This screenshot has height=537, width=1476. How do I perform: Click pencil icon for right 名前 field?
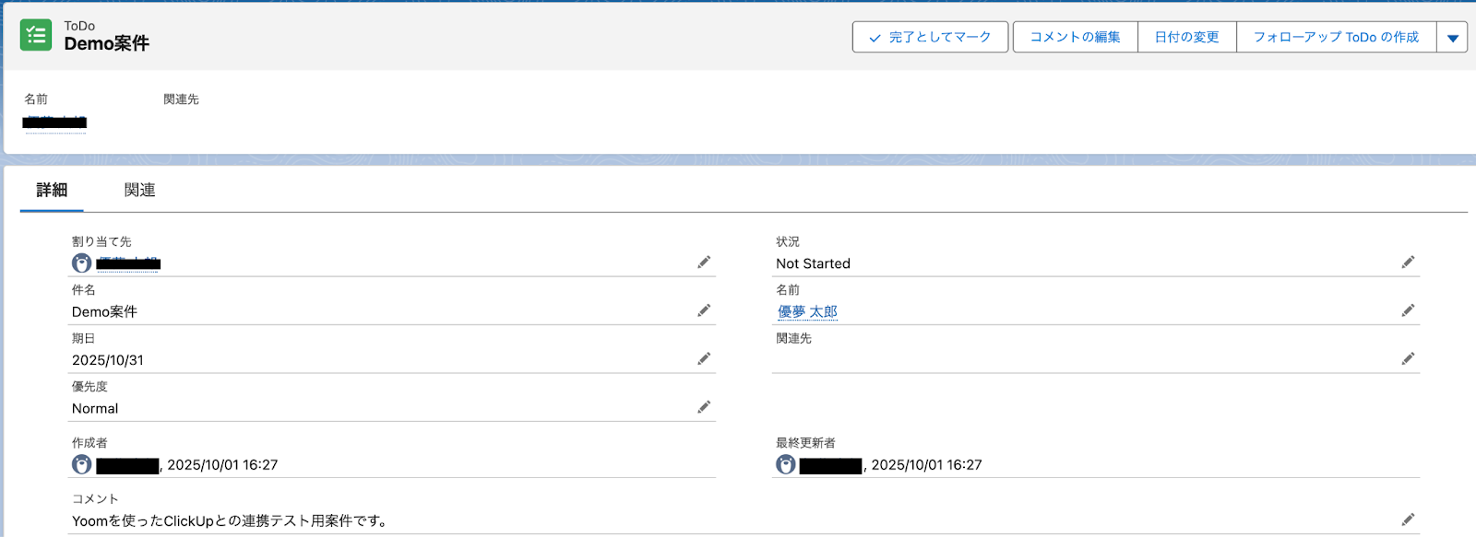click(1408, 310)
